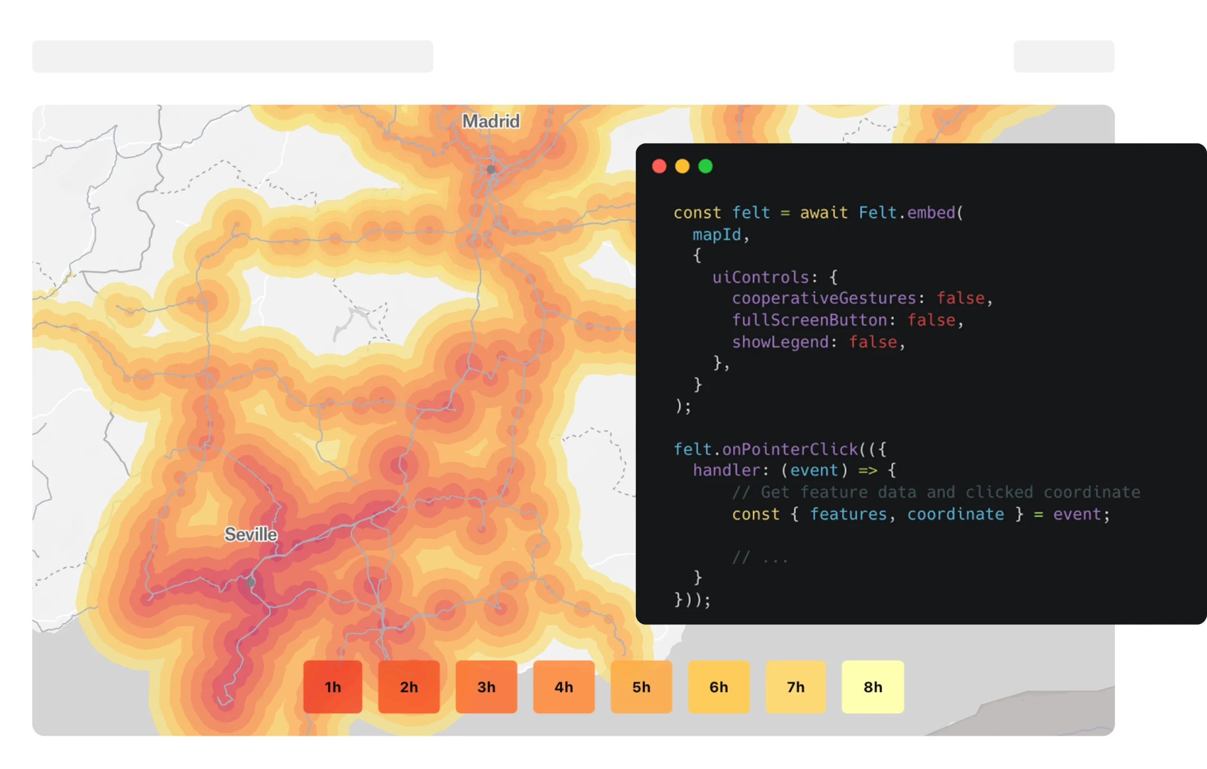Click the Seville station point marker
The image size is (1207, 769).
click(251, 582)
